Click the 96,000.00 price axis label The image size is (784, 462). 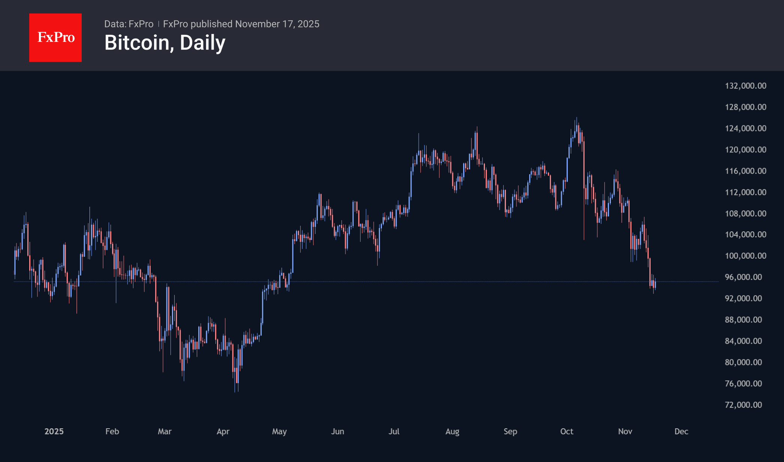tap(743, 277)
